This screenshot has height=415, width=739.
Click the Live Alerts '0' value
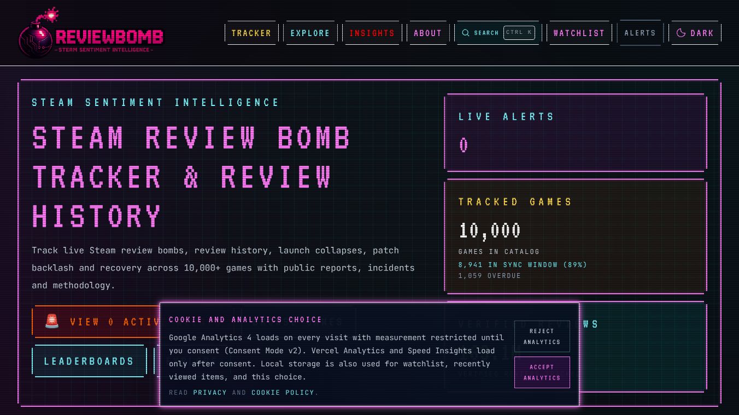click(464, 145)
